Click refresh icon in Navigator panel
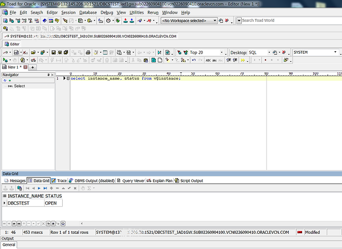 [x=5, y=80]
